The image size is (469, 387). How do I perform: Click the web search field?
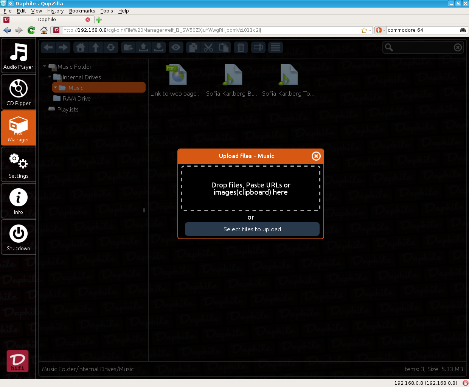(x=422, y=30)
